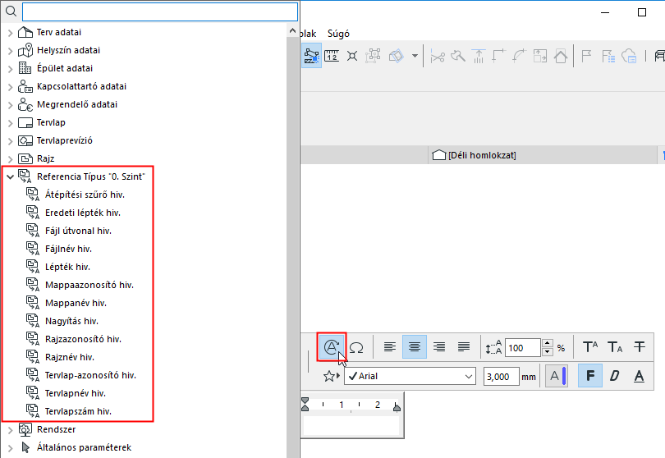Select Tervlapszám hiv. entry
Image resolution: width=665 pixels, height=458 pixels.
[78, 411]
